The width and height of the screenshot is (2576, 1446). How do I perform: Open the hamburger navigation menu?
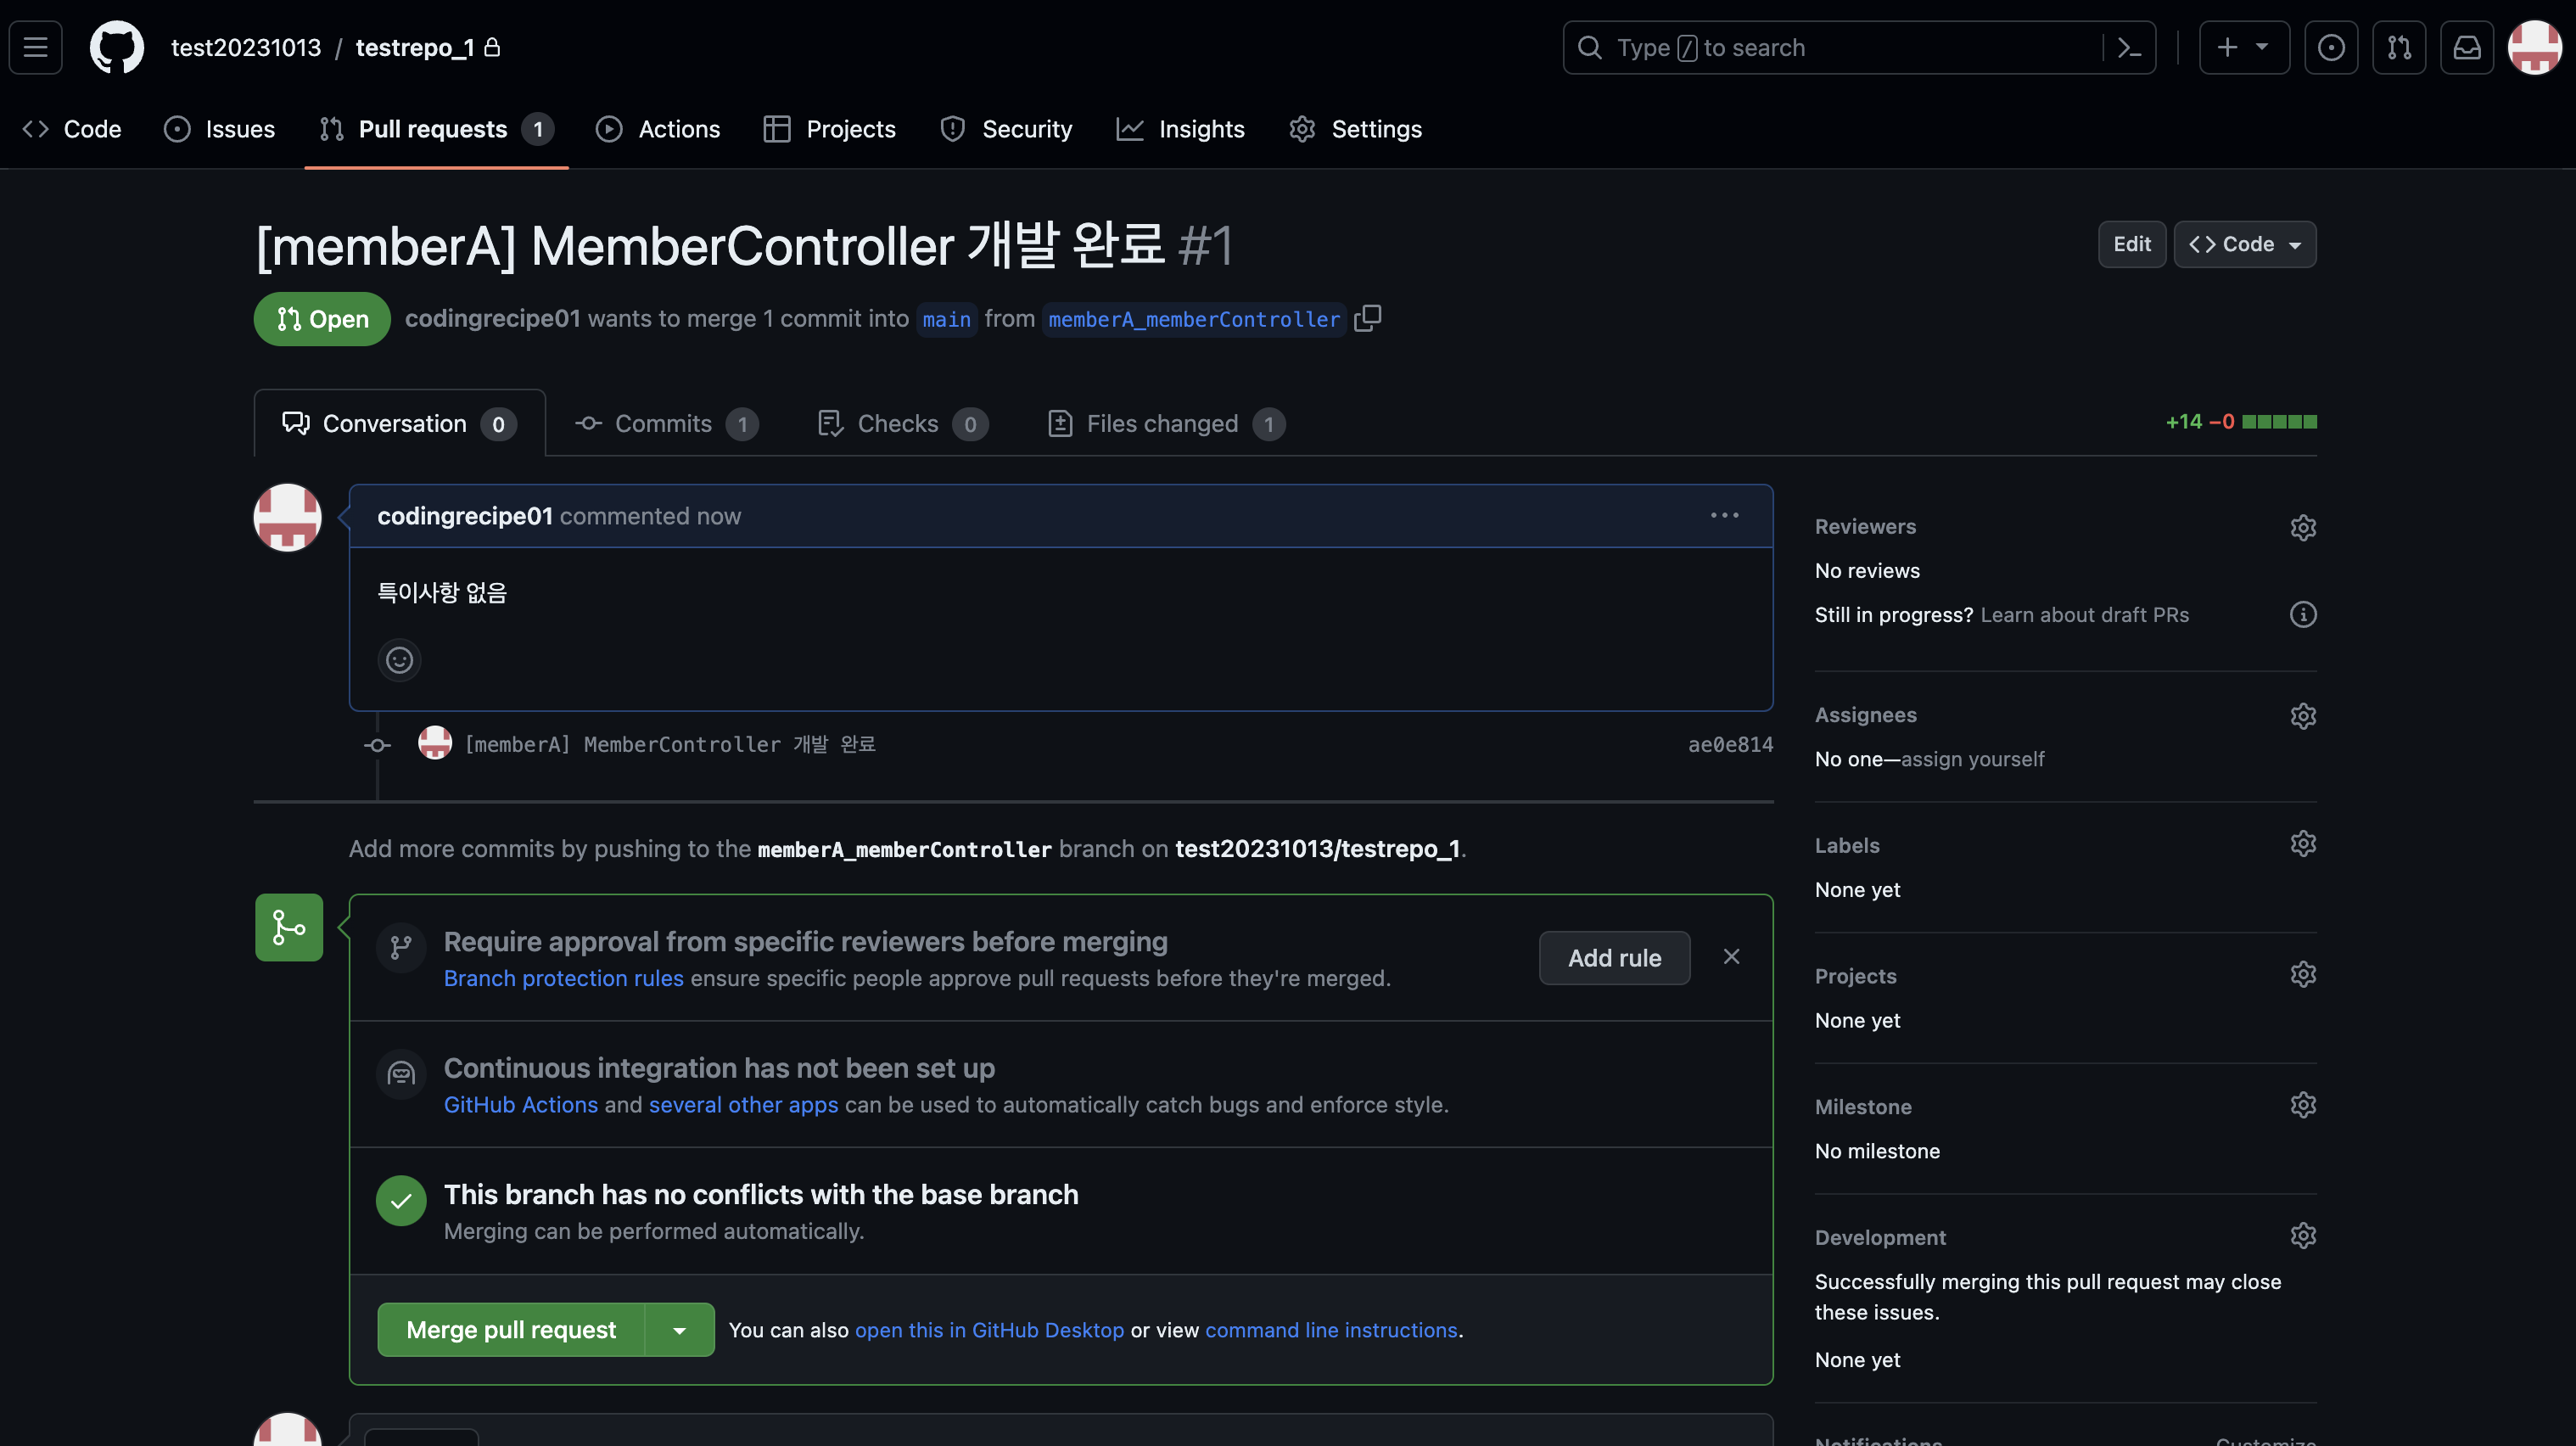36,47
